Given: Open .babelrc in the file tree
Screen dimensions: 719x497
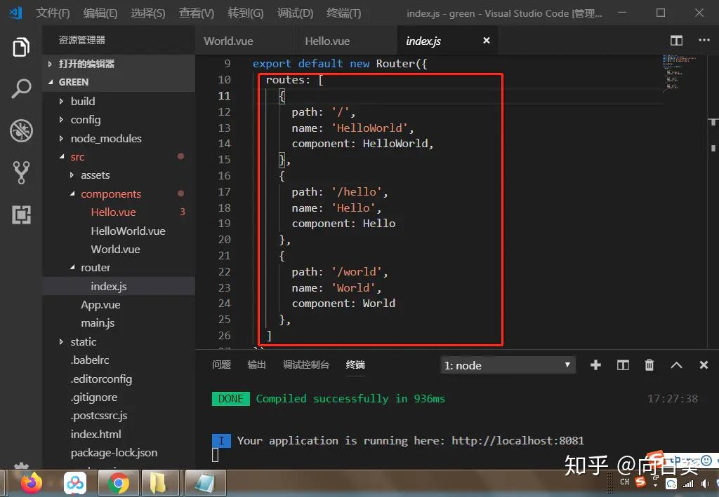Looking at the screenshot, I should (90, 360).
